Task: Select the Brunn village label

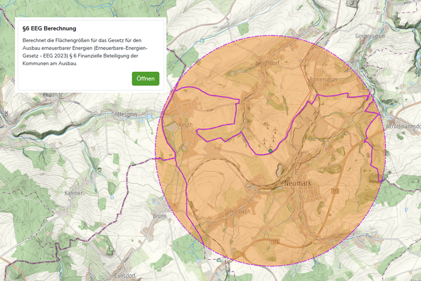Action: tap(160, 216)
